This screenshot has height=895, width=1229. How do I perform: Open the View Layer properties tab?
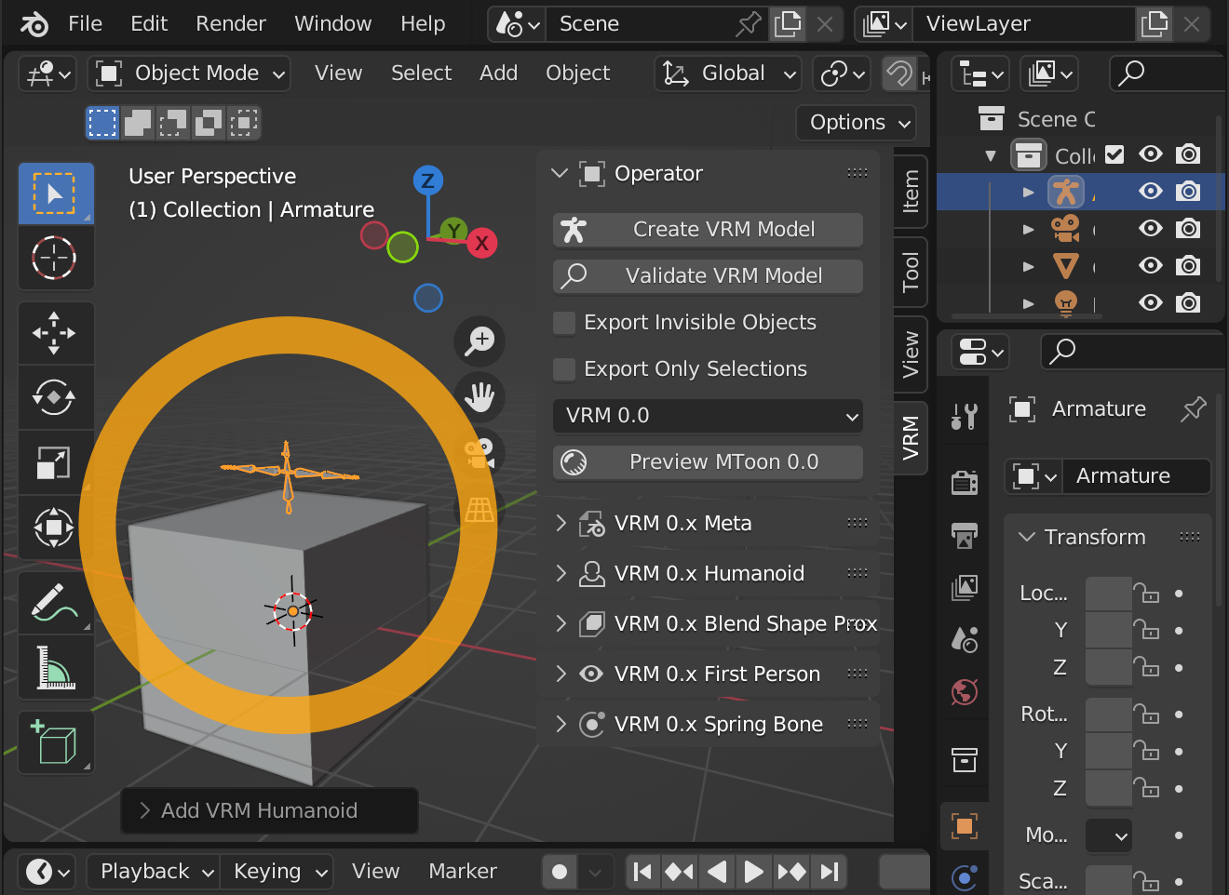(965, 588)
